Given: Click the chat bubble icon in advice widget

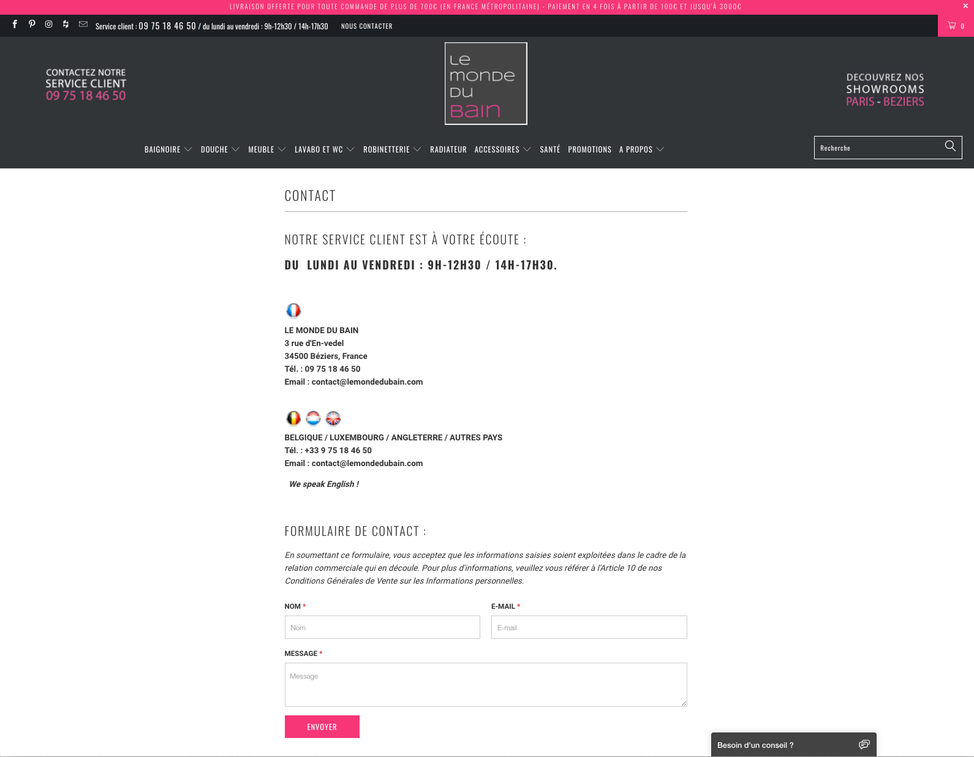Looking at the screenshot, I should click(864, 745).
